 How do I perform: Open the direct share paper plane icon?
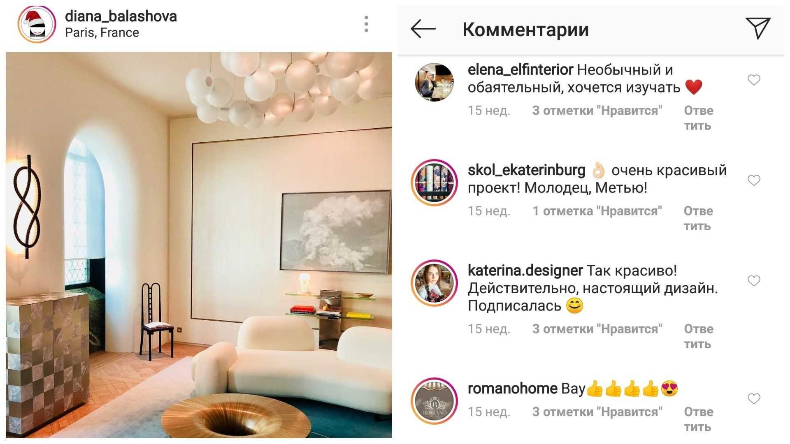click(x=758, y=28)
